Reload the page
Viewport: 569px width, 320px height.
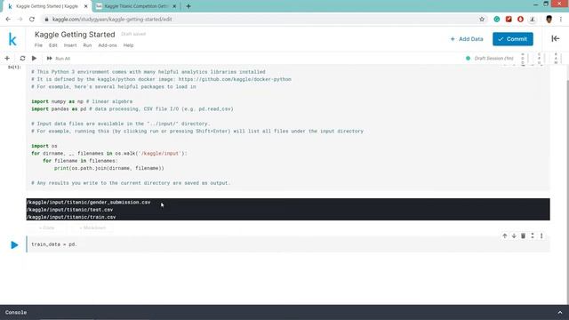pos(32,20)
